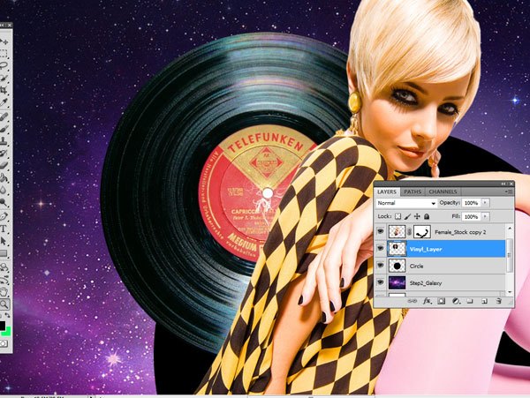Screen dimensions: 530x398
Task: Click the Step2_Galaxy layer thumbnail
Action: coord(397,283)
